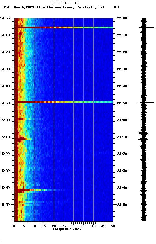Click the '10' frequency axis label
Image resolution: width=156 pixels, height=244 pixels.
34,226
